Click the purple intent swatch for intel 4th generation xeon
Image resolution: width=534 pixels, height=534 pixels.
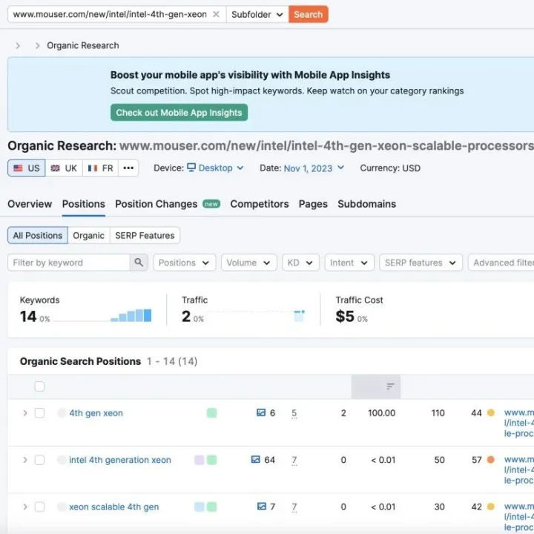click(199, 460)
